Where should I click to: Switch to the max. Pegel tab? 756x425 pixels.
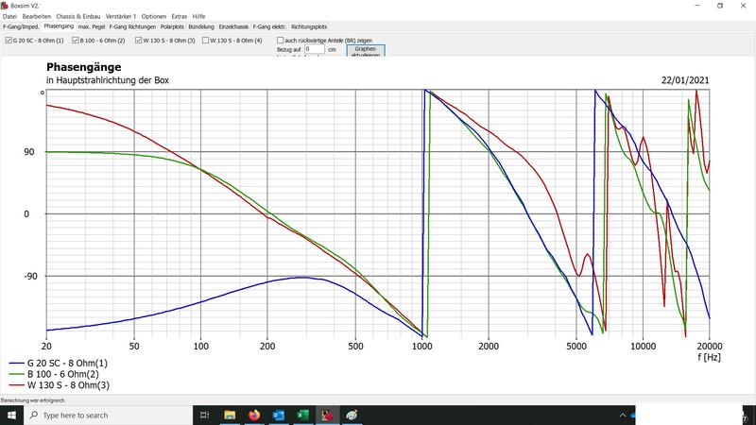click(x=92, y=27)
